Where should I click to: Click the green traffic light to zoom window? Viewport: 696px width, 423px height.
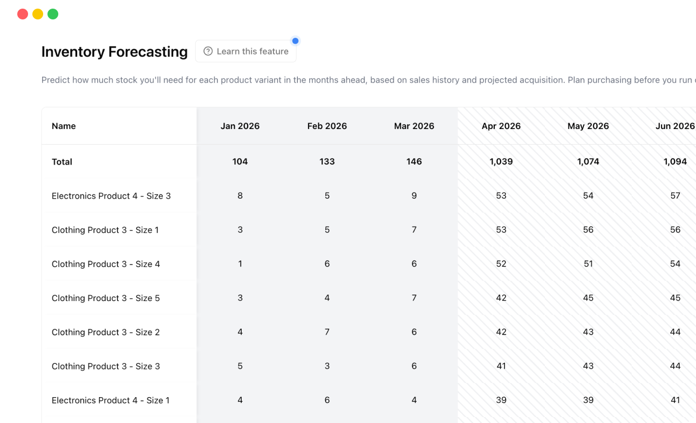click(x=52, y=13)
